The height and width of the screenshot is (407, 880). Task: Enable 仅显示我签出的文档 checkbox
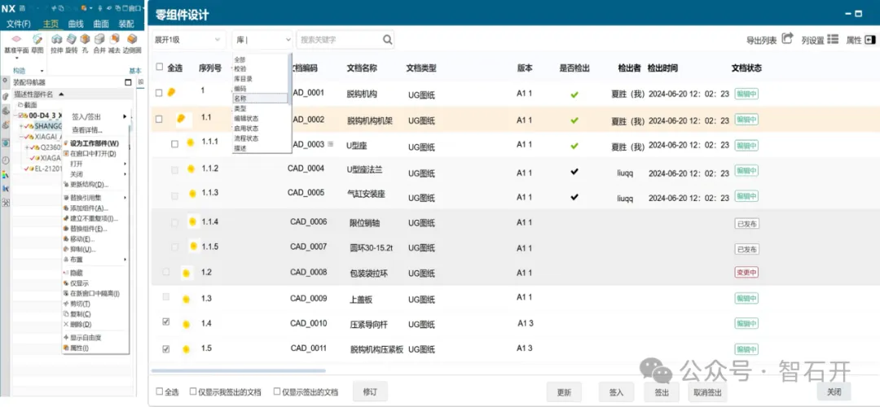point(193,392)
